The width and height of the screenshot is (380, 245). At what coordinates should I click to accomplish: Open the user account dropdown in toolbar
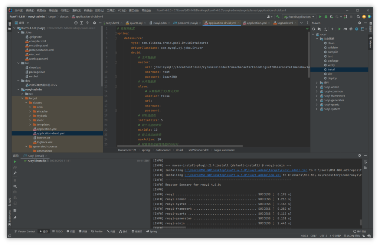[269, 17]
